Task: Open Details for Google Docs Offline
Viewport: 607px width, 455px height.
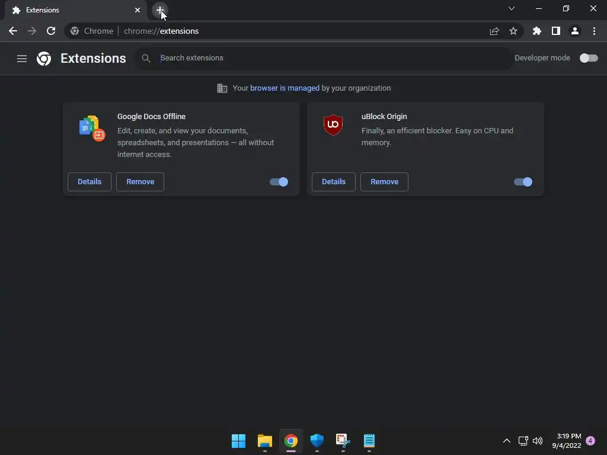Action: (90, 182)
